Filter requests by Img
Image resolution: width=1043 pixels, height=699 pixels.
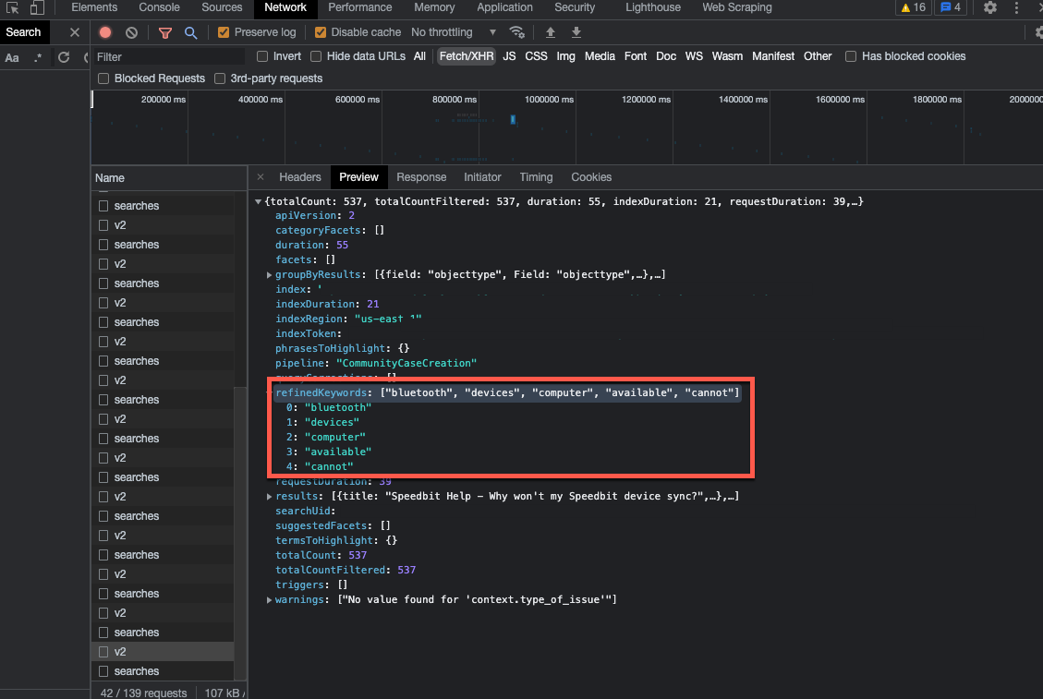565,56
